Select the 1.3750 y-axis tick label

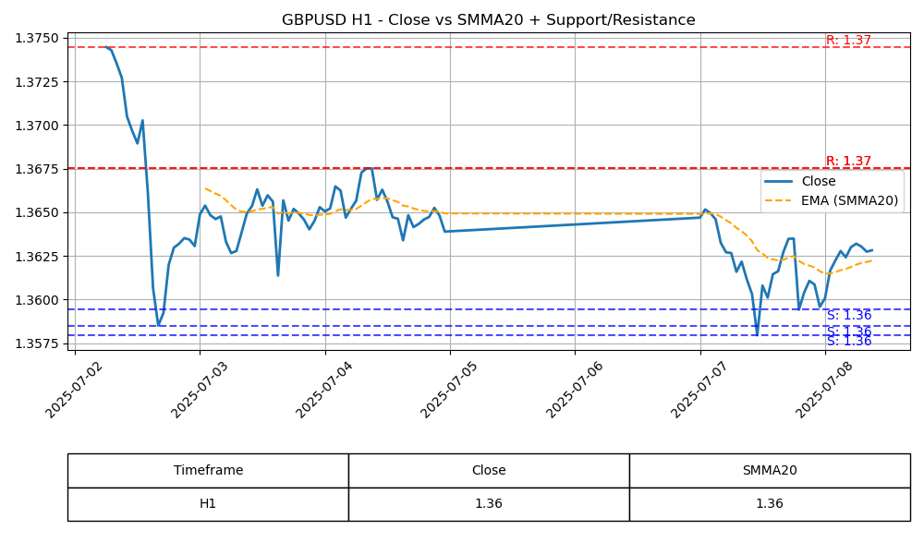click(x=37, y=38)
